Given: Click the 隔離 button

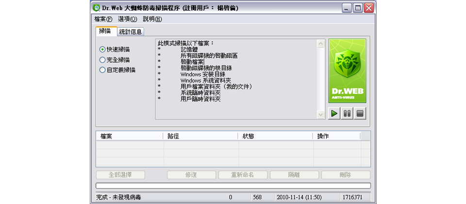Looking at the screenshot, I should click(294, 175).
